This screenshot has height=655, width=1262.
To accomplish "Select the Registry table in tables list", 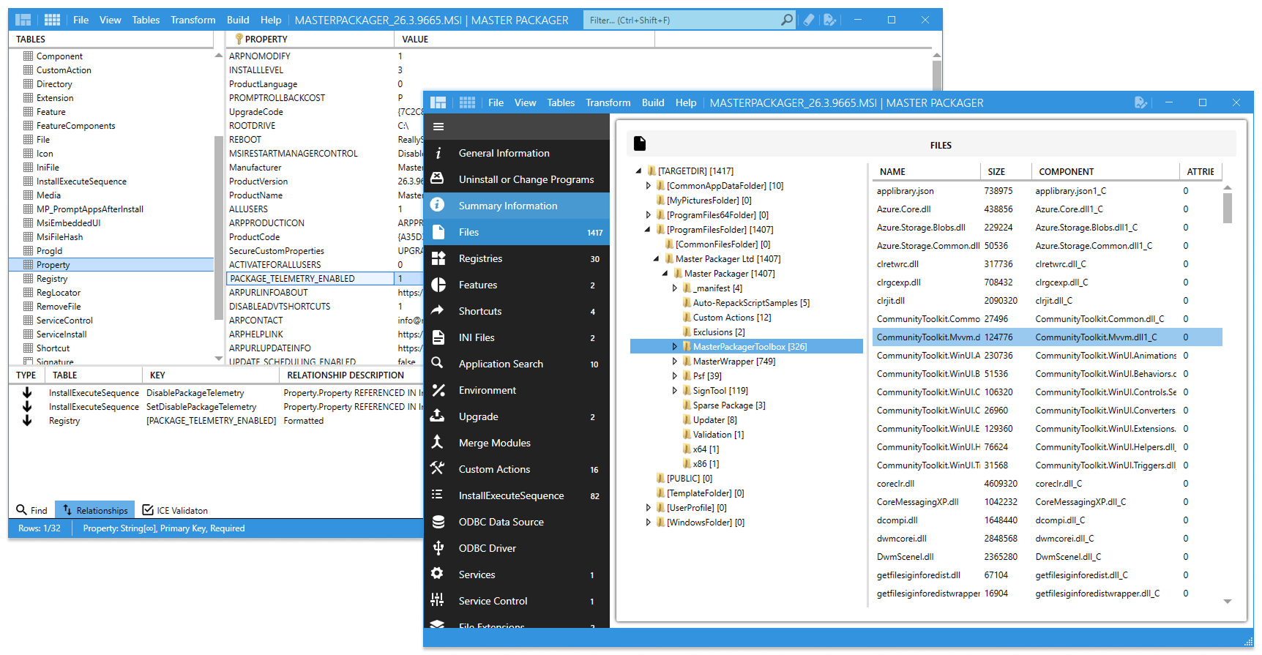I will tap(52, 279).
